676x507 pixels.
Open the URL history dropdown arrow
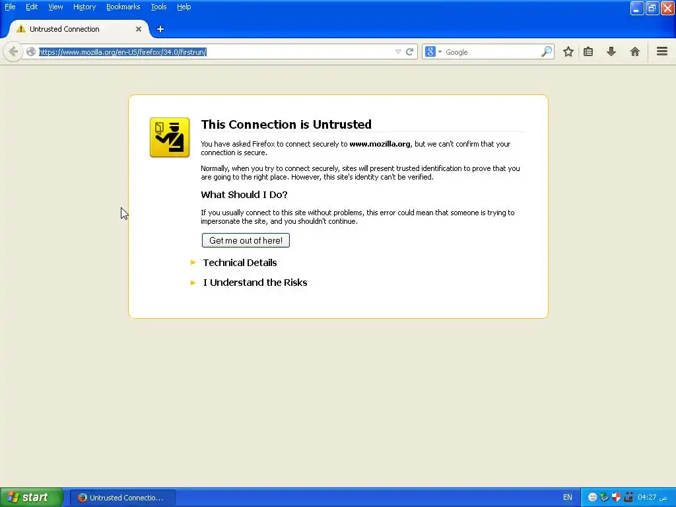coord(398,52)
